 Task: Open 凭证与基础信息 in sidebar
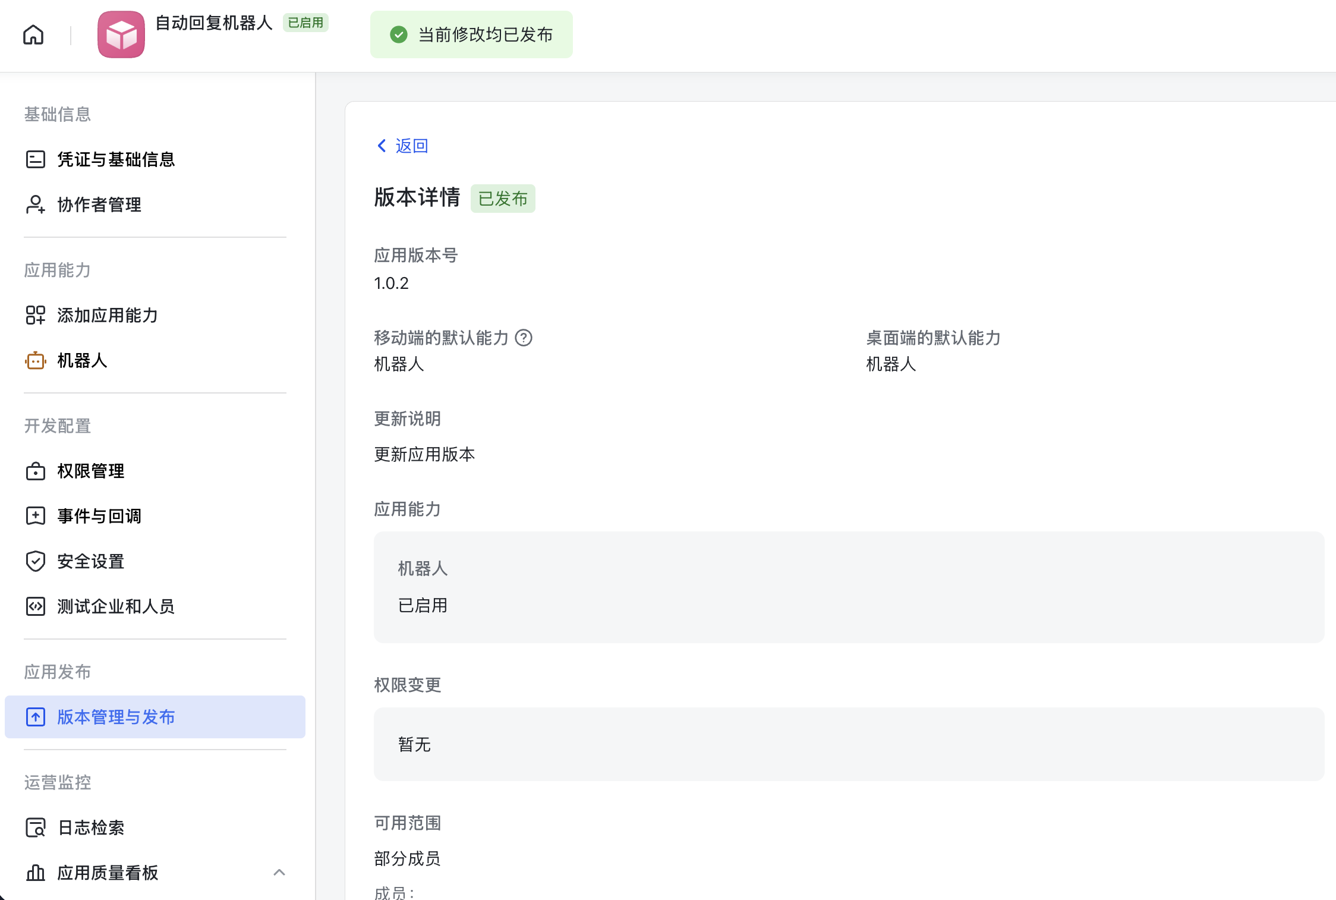click(155, 159)
